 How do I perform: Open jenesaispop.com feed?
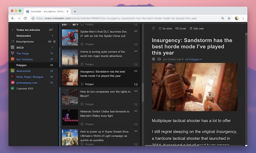[27, 83]
